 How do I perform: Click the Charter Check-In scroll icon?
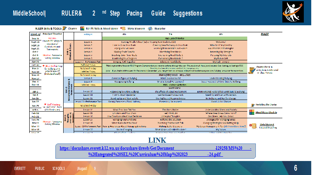click(252, 70)
